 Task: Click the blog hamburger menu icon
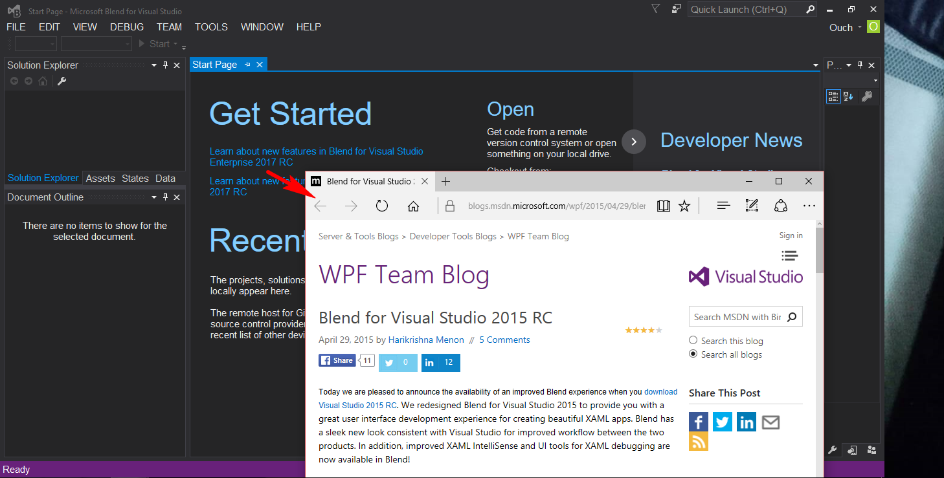pyautogui.click(x=789, y=255)
